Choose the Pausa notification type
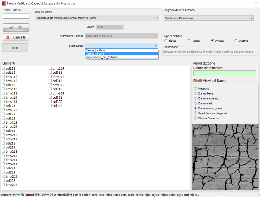 [x=189, y=41]
